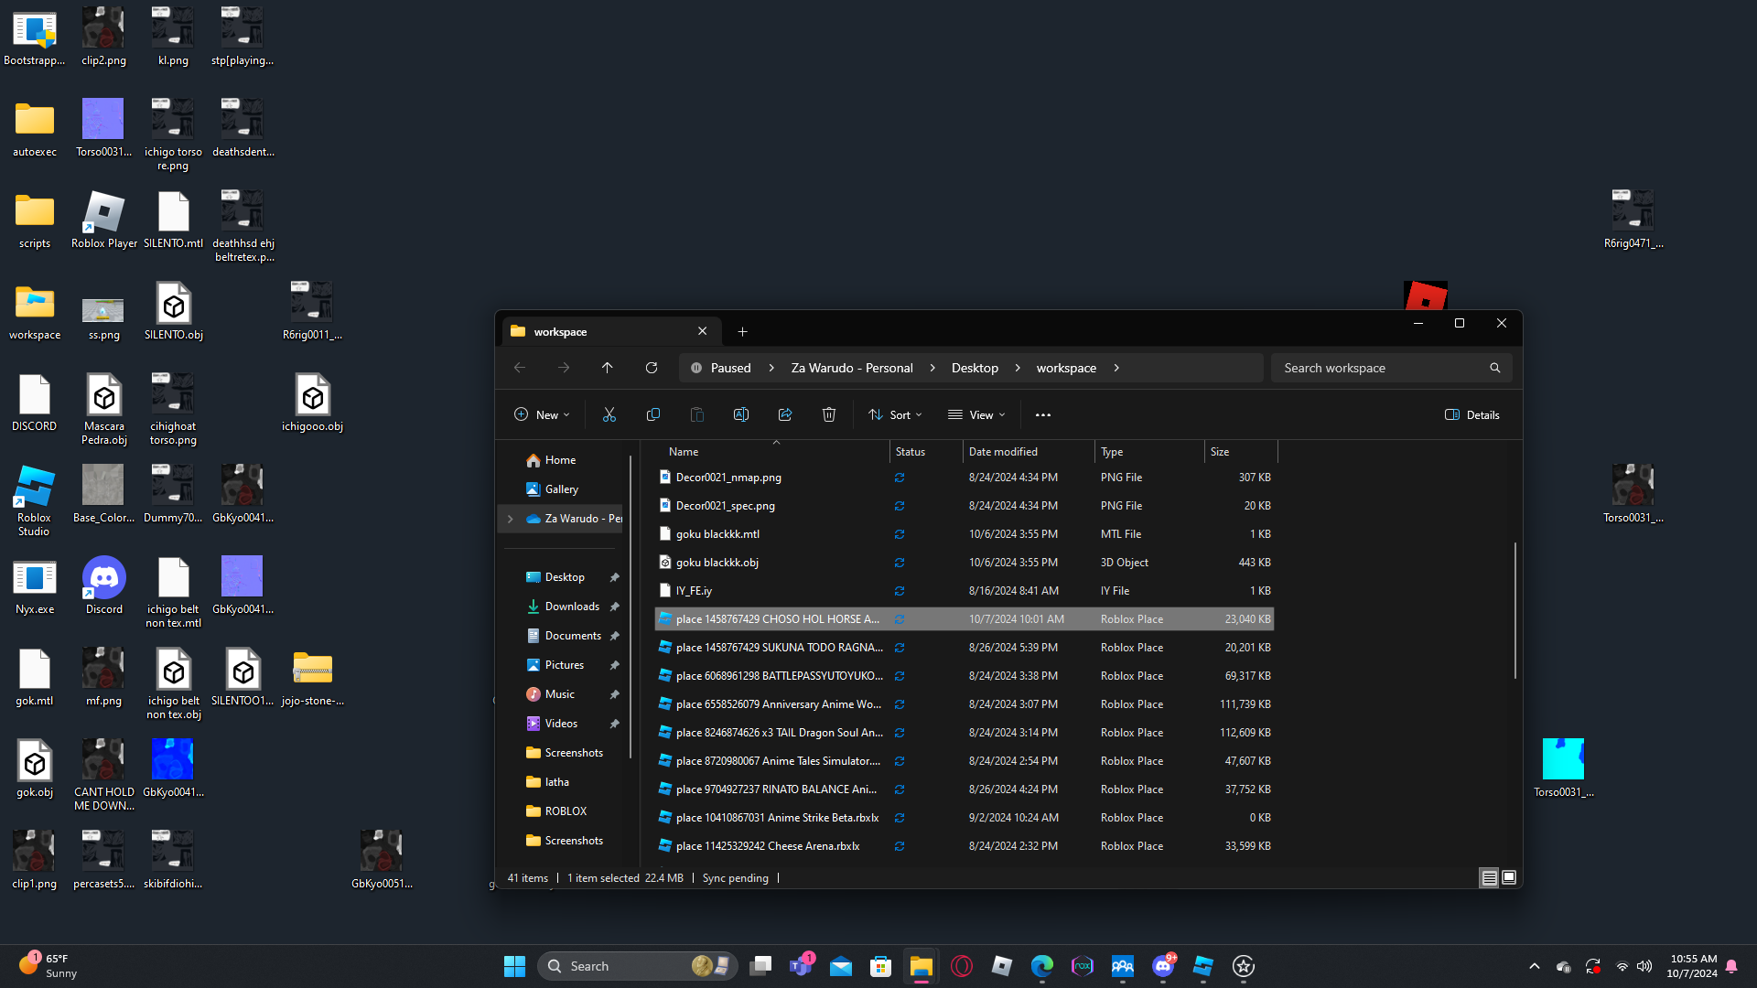Click the Delete trash icon
The height and width of the screenshot is (988, 1757).
click(829, 414)
